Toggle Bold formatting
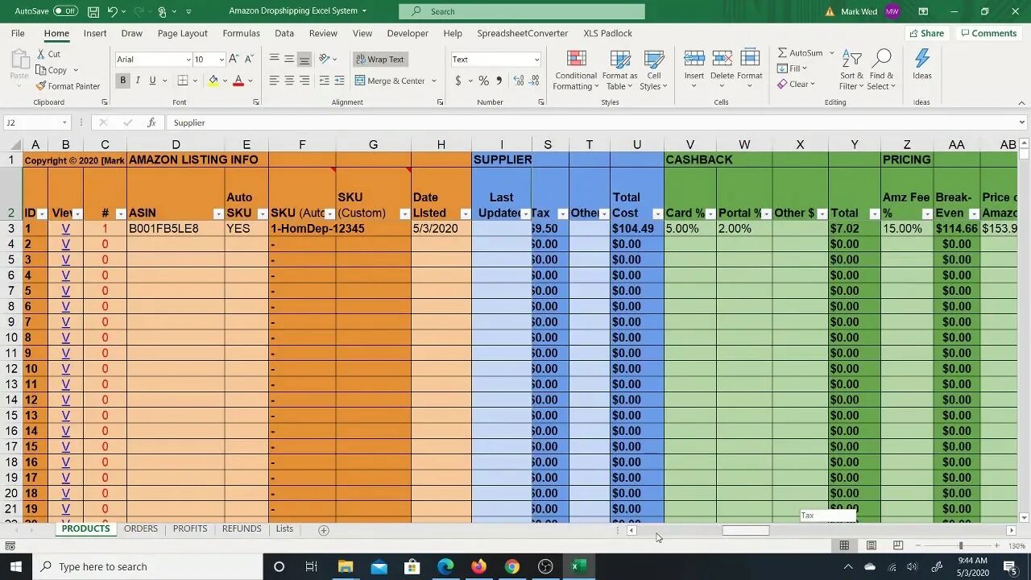The width and height of the screenshot is (1031, 580). tap(123, 81)
